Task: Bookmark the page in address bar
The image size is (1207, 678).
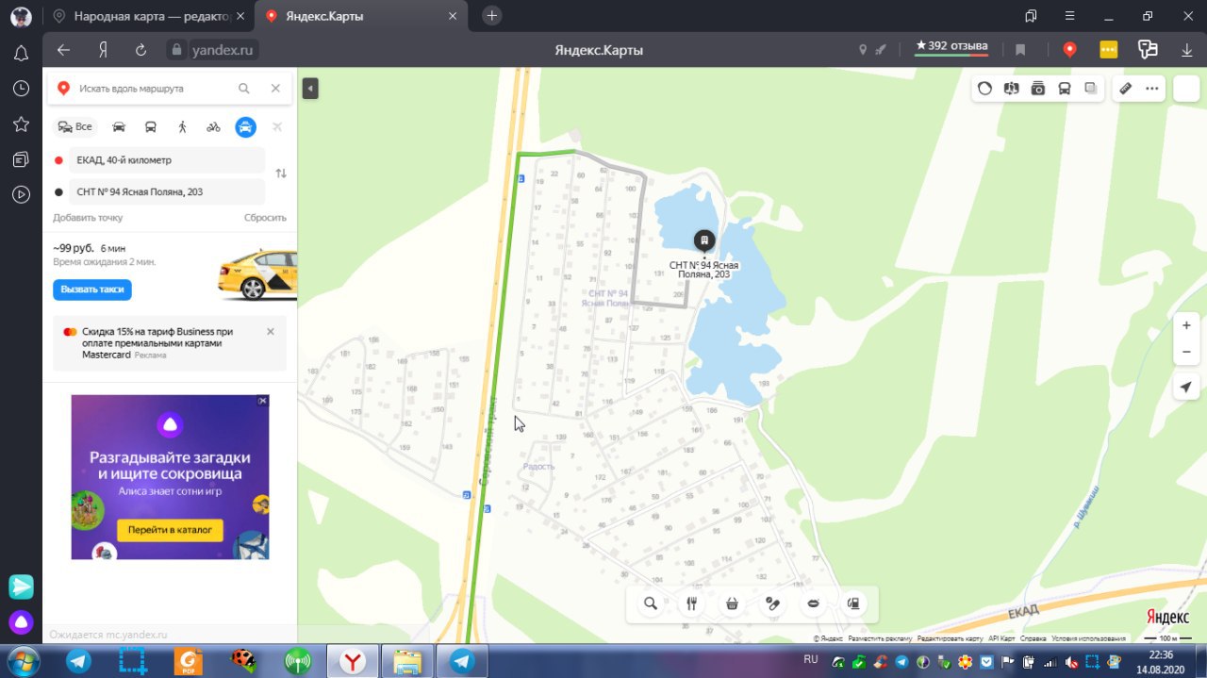Action: click(1020, 50)
